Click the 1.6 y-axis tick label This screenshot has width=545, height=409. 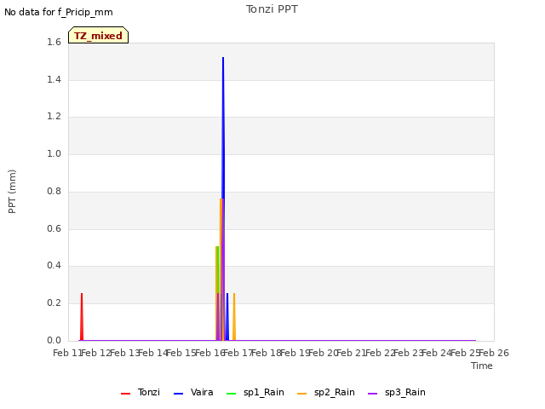[54, 43]
